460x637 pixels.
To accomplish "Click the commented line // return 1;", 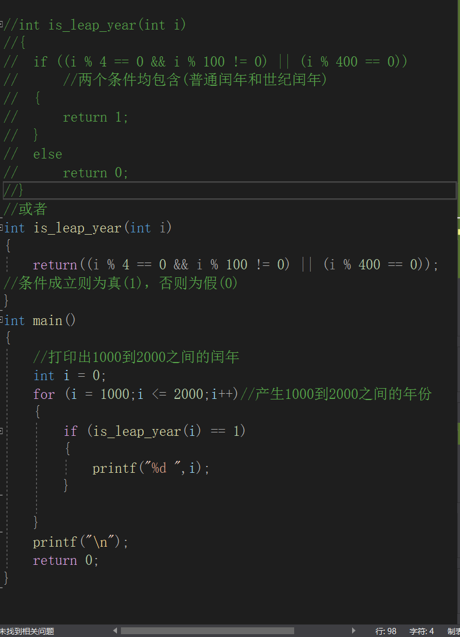I will click(x=66, y=118).
